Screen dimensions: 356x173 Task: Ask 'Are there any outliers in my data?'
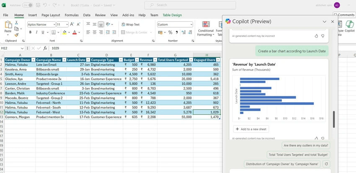pyautogui.click(x=306, y=145)
